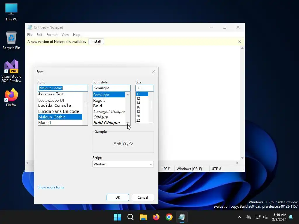Open the File menu in Notepad

tap(30, 35)
